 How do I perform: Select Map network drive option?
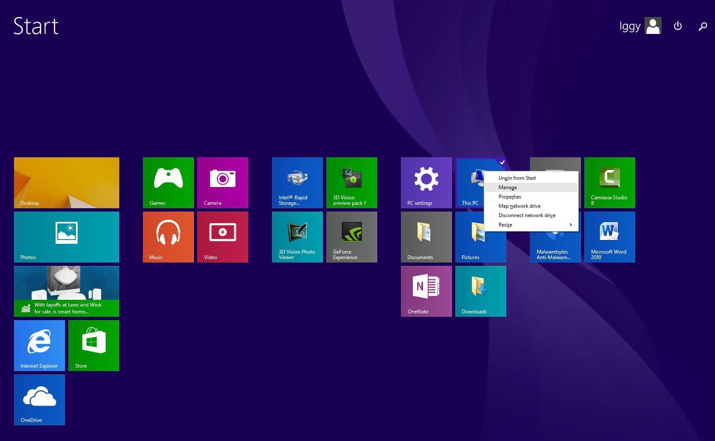tap(519, 206)
